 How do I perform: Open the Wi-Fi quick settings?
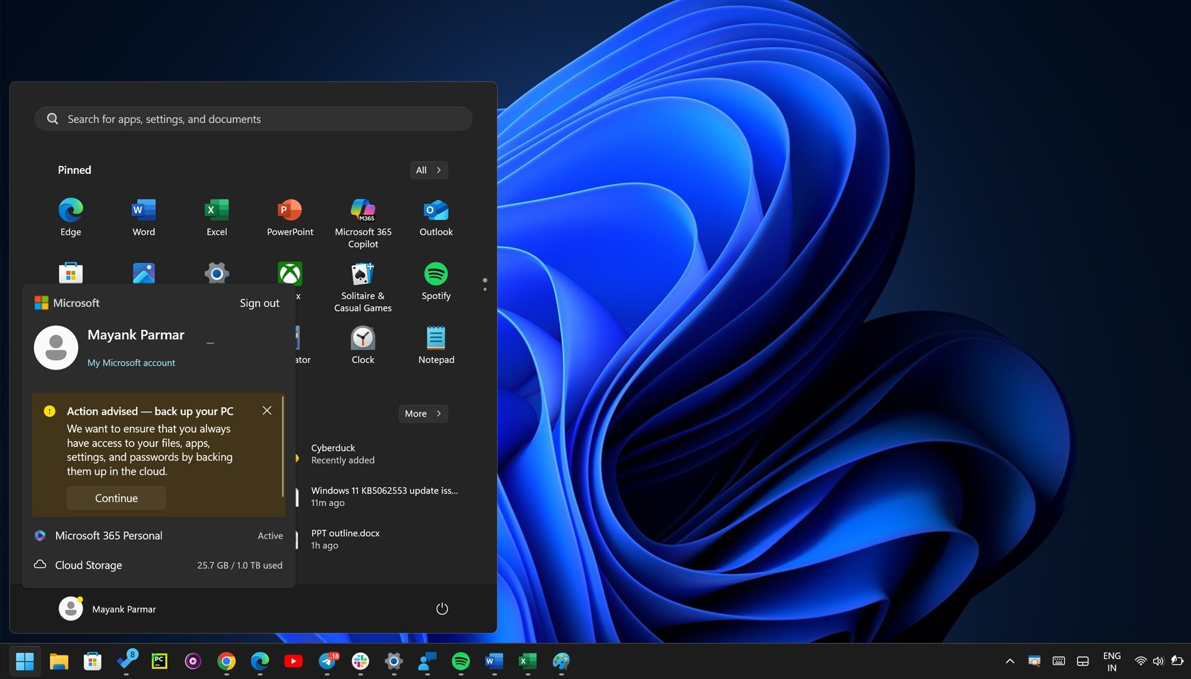coord(1141,662)
